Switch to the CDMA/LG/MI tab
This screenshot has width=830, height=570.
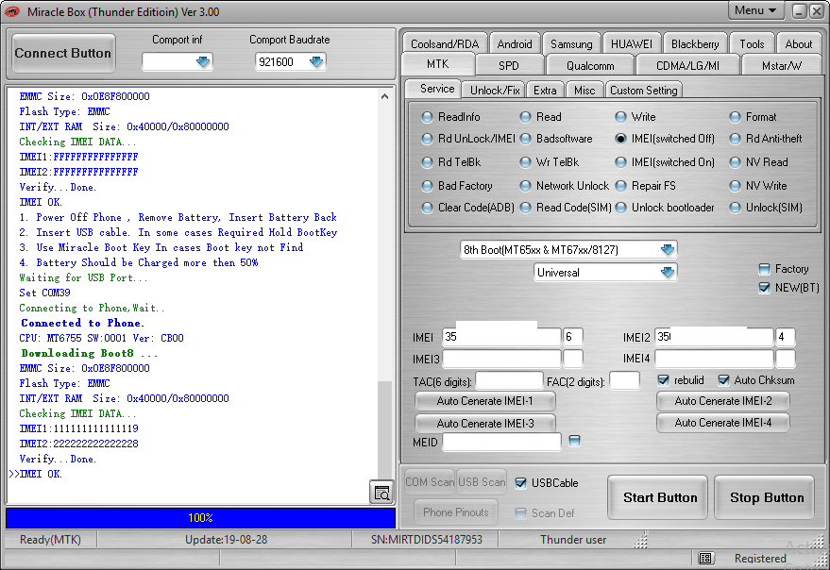(x=687, y=66)
